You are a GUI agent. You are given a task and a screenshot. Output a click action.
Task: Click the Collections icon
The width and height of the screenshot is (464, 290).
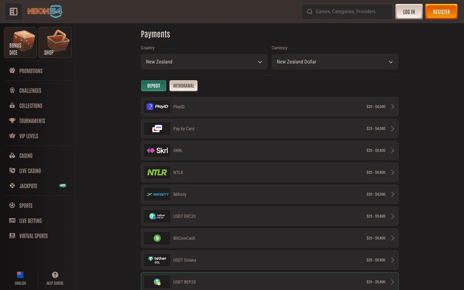(12, 106)
